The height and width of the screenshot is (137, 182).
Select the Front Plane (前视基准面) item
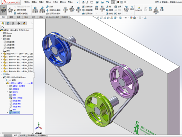[x=9, y=42]
